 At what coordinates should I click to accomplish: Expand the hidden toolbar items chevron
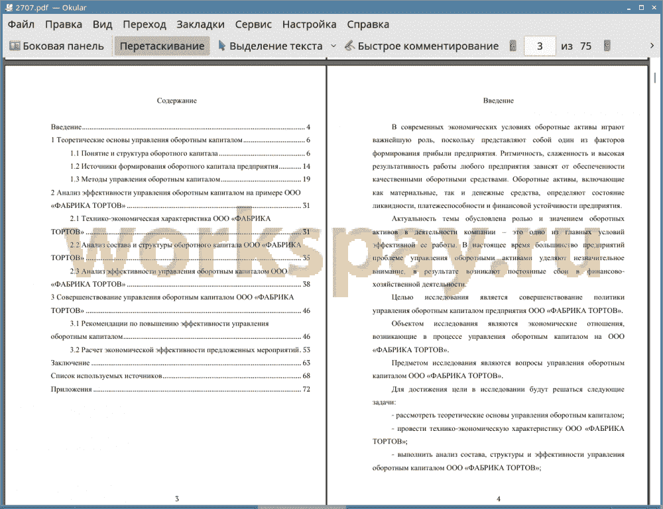652,46
